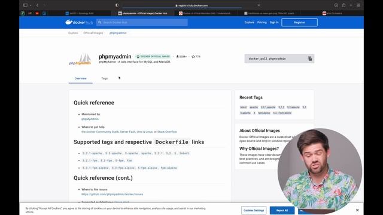The height and width of the screenshot is (215, 383).
Task: Click the Explore breadcrumb
Action: 73,33
